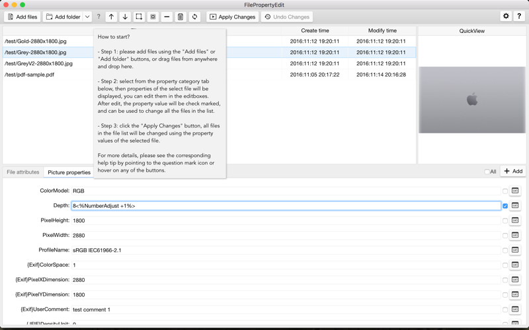
Task: Click the invert selection icon
Action: tap(153, 17)
